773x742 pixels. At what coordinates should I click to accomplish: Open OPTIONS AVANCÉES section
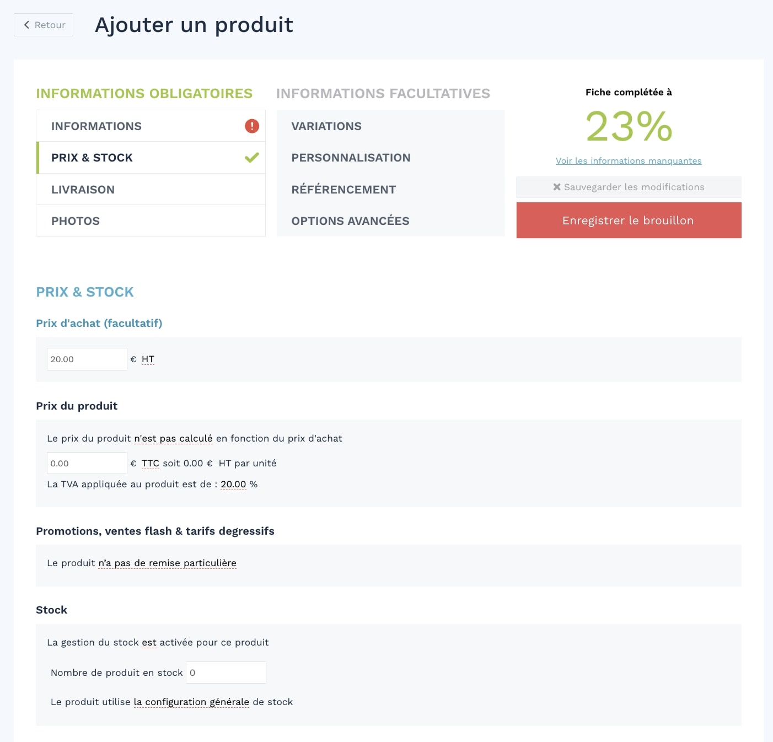tap(390, 221)
